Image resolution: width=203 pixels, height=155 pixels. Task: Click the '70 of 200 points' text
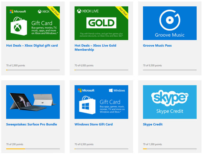[x=14, y=144]
